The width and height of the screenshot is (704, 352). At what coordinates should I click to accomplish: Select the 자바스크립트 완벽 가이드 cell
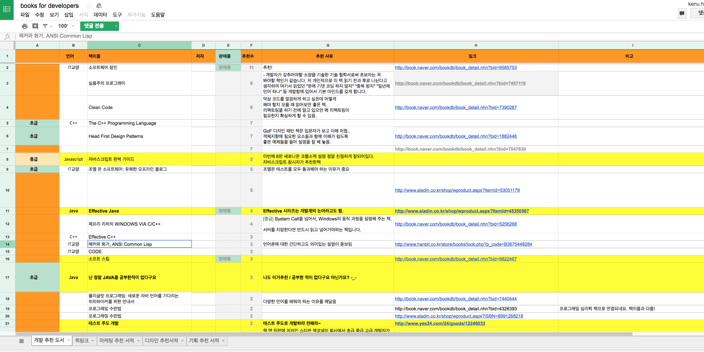pos(139,159)
